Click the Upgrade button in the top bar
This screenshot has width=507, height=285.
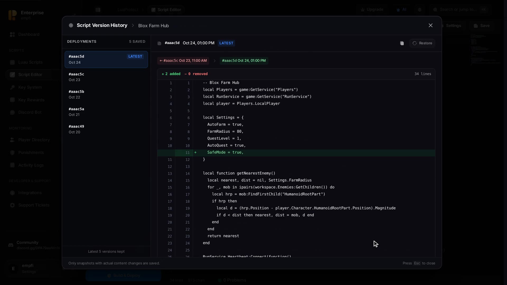(372, 9)
